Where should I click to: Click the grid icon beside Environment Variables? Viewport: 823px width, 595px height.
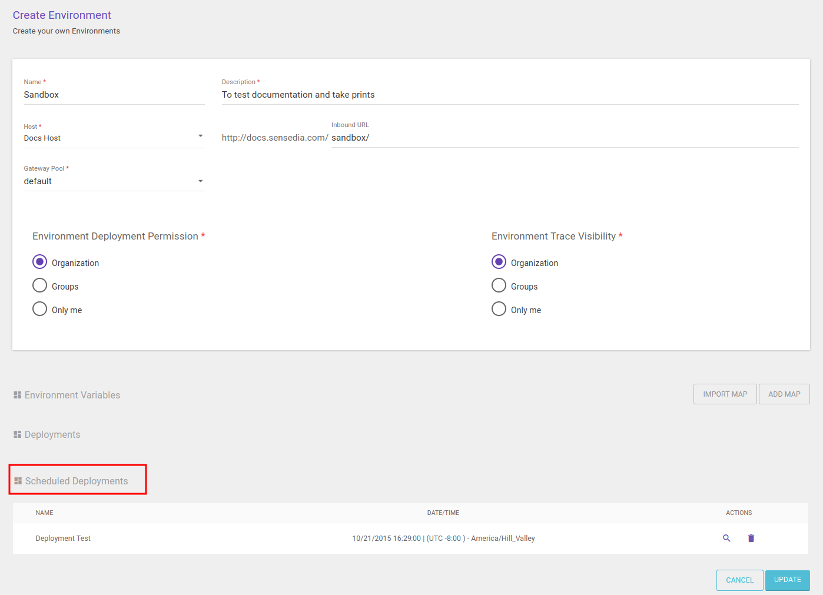coord(18,395)
